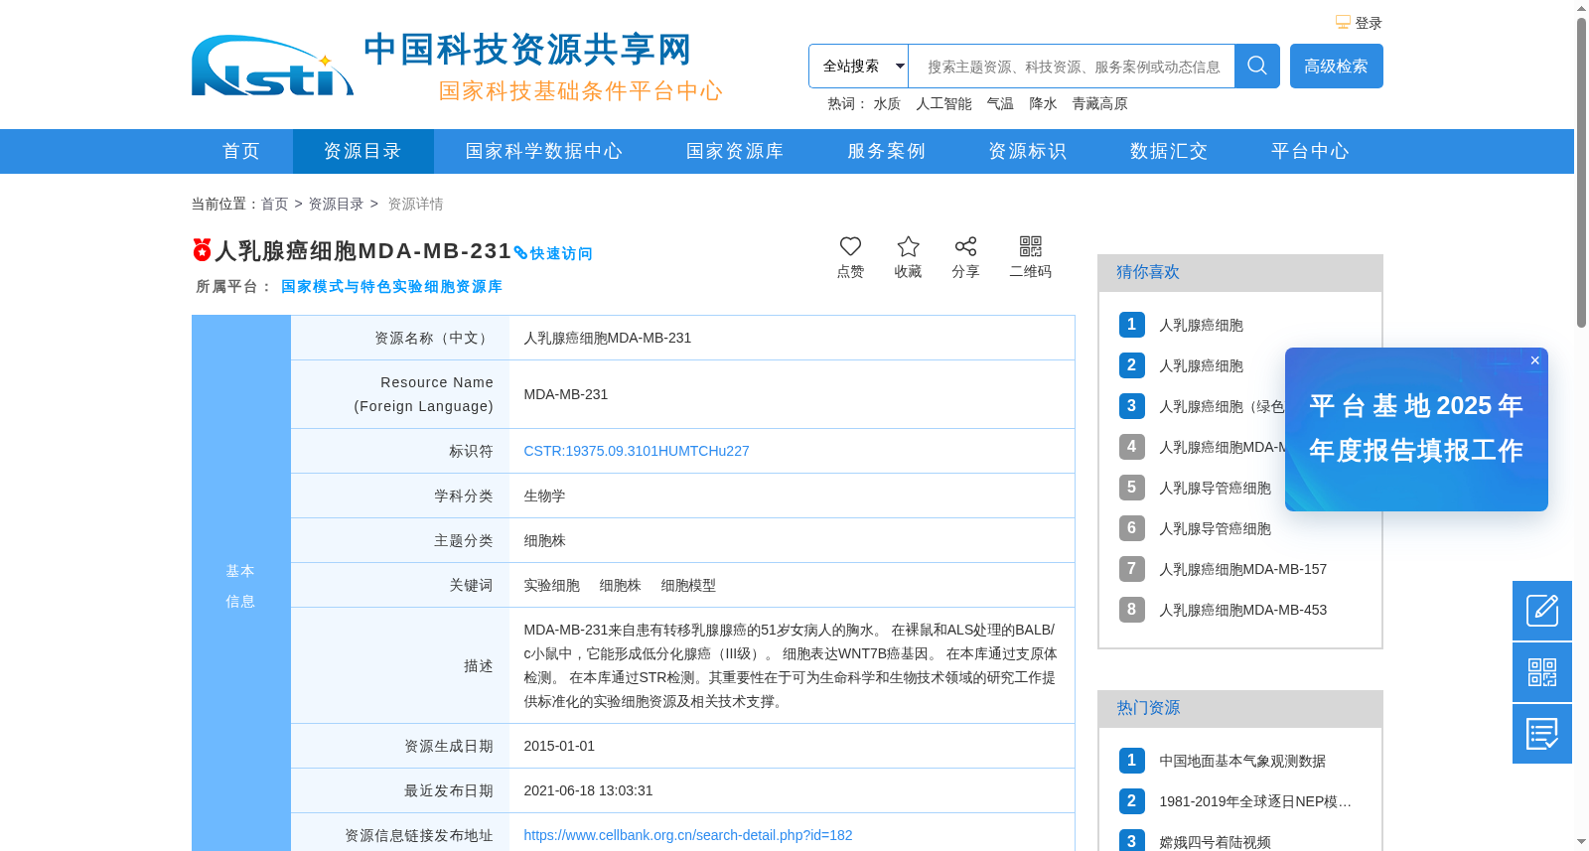Go to 国家科学数据中心 menu item
Viewport: 1589px width, 851px height.
pyautogui.click(x=544, y=151)
